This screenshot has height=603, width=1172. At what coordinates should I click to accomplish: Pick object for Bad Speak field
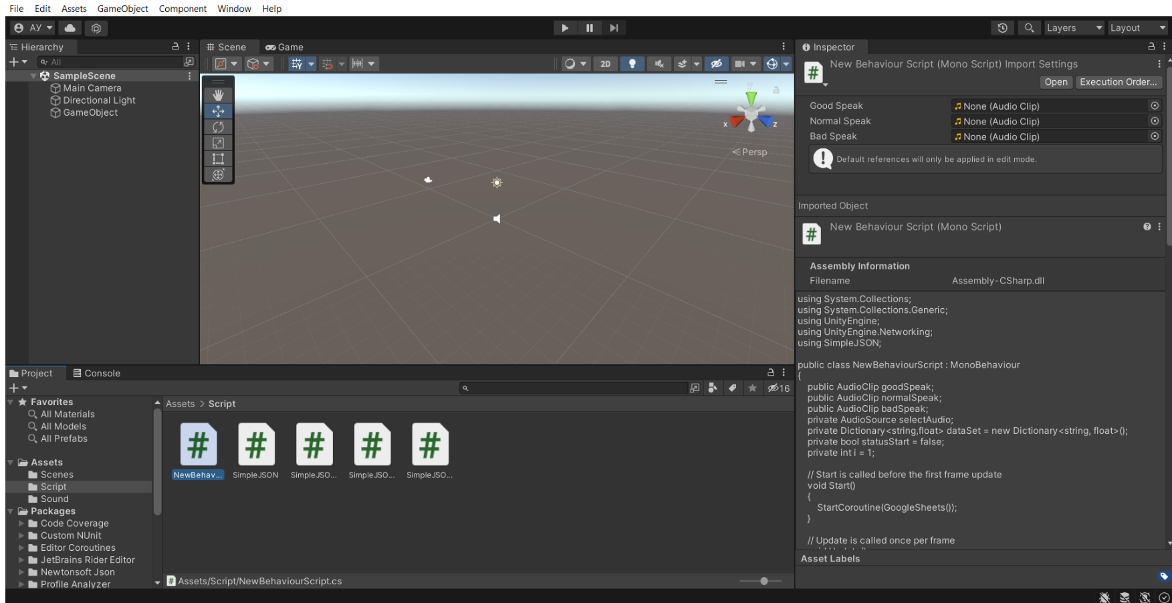pos(1155,136)
